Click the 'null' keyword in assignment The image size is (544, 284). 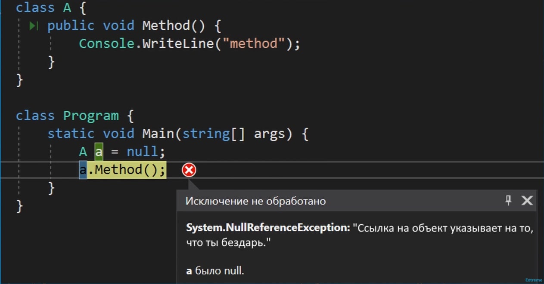pos(142,152)
